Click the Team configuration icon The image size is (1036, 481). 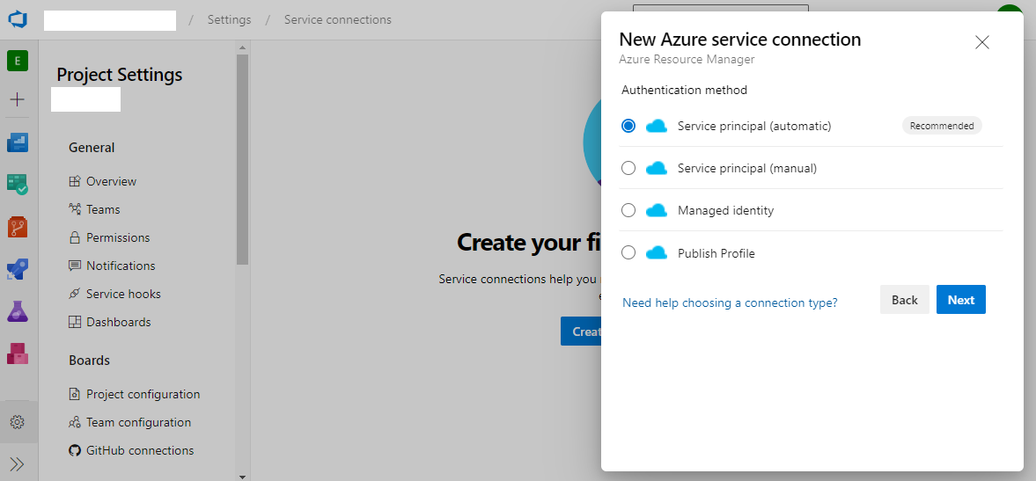click(75, 422)
